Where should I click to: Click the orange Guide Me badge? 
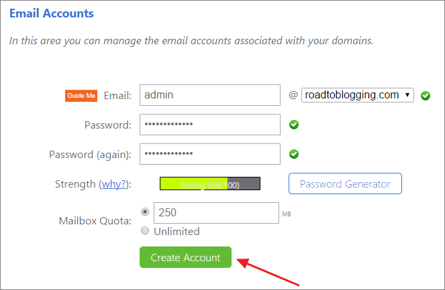pyautogui.click(x=81, y=96)
